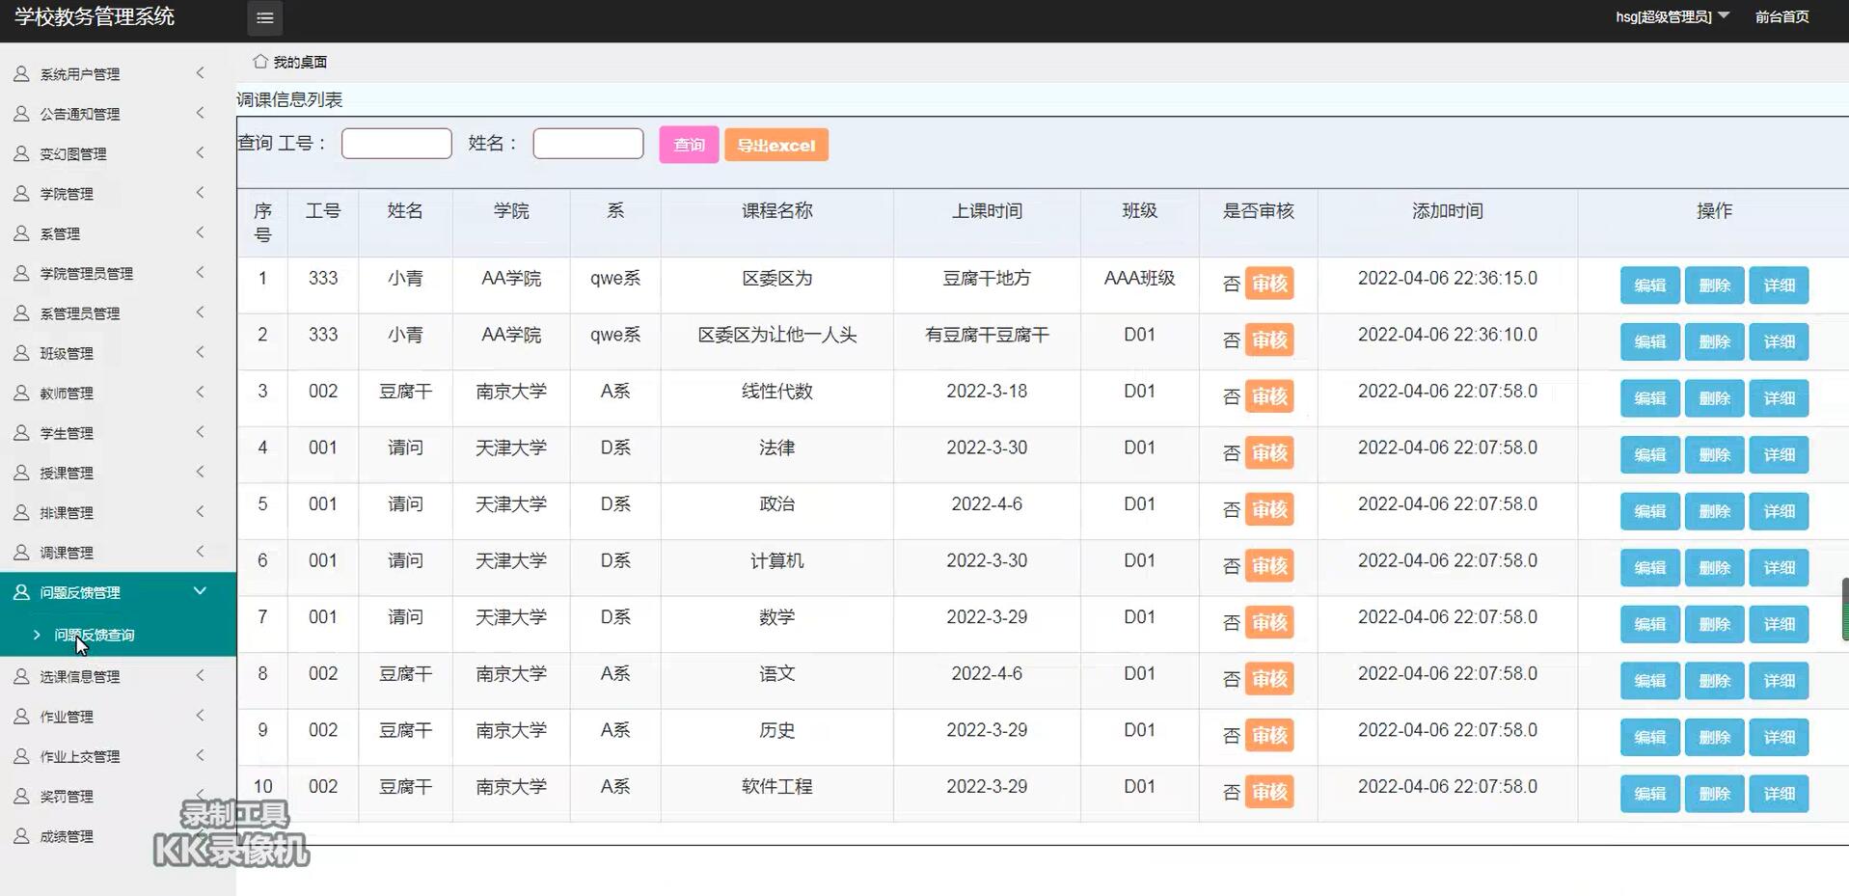Click the 教师管理 sidebar icon
1849x896 pixels.
point(21,393)
